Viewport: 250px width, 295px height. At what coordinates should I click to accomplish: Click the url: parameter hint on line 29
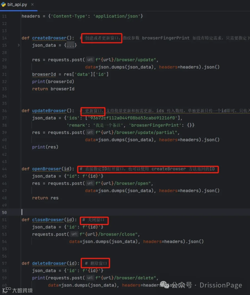click(90, 60)
